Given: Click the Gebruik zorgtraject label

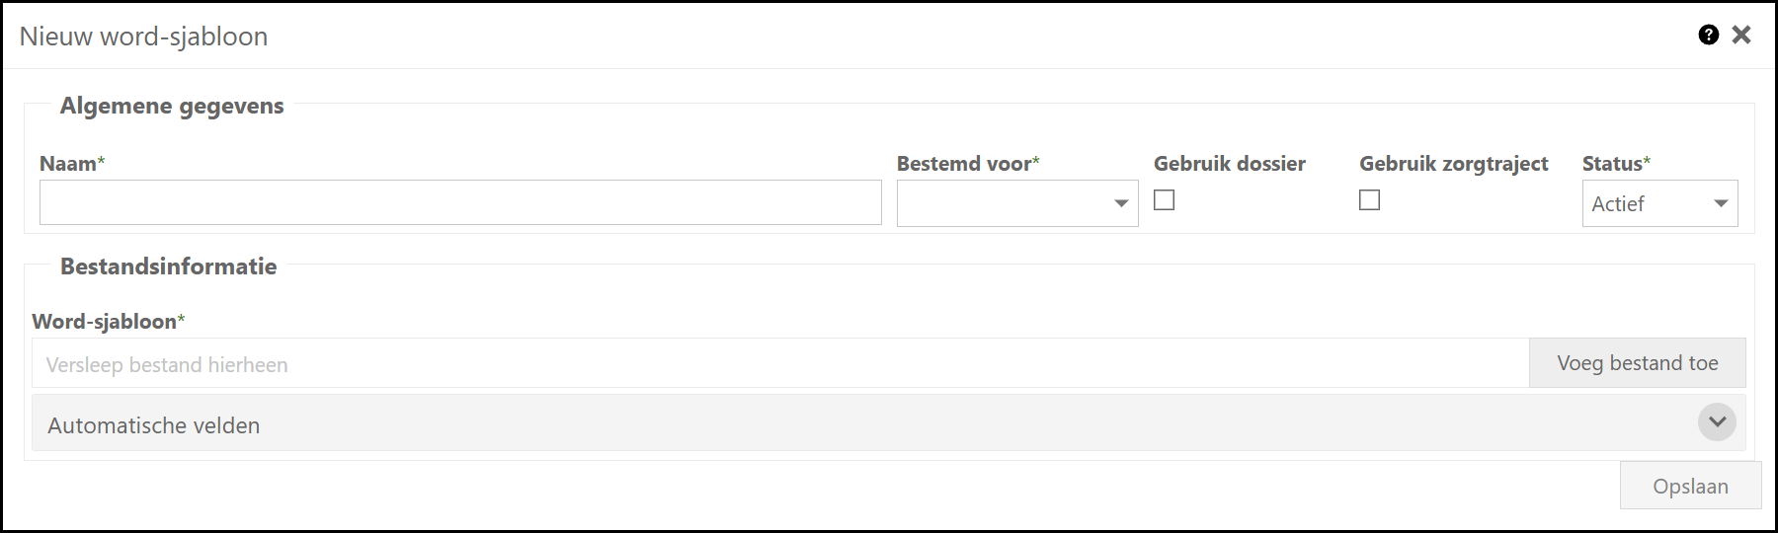Looking at the screenshot, I should 1453,164.
